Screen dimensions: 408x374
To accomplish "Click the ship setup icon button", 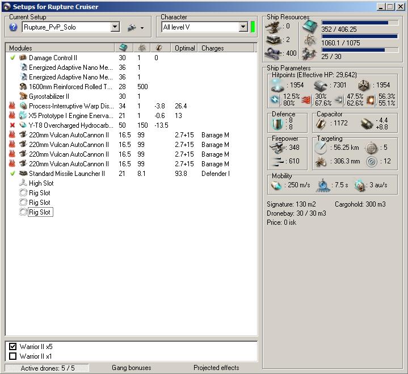I will pyautogui.click(x=132, y=27).
